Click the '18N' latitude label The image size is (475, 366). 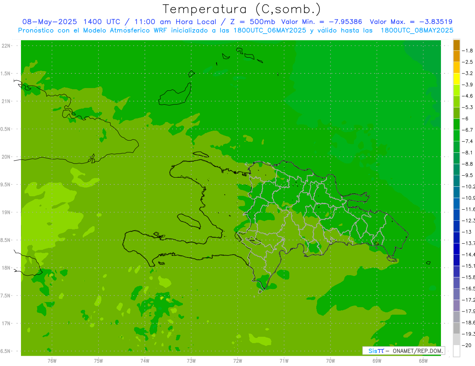(x=6, y=268)
